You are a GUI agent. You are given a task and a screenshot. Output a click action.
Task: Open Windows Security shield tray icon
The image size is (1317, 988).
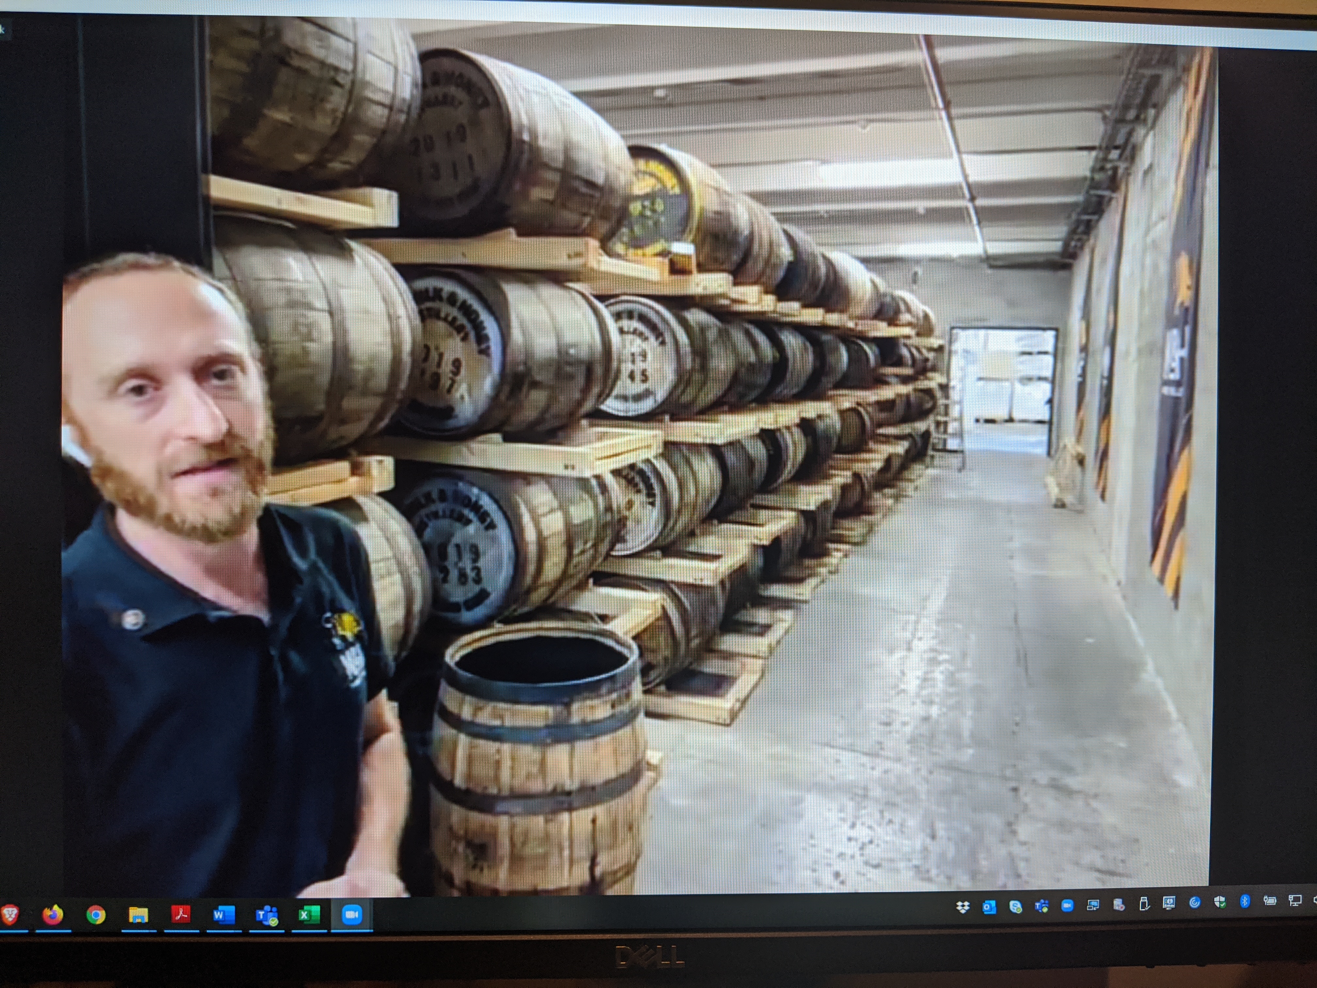click(x=1219, y=902)
